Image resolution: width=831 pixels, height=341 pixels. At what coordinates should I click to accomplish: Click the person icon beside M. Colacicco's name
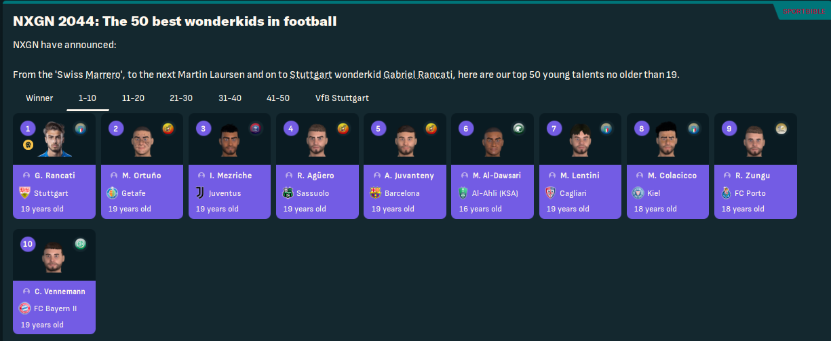638,176
